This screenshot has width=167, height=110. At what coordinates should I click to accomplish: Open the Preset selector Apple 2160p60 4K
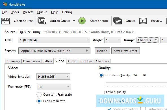(54, 51)
